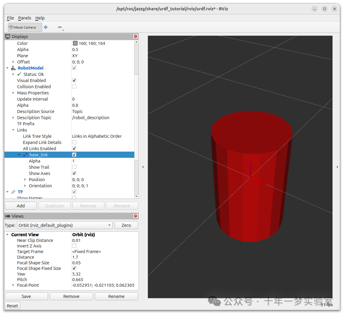Click the scrollbar up arrow in Displays
Screen dimensions: 344x315
click(136, 42)
